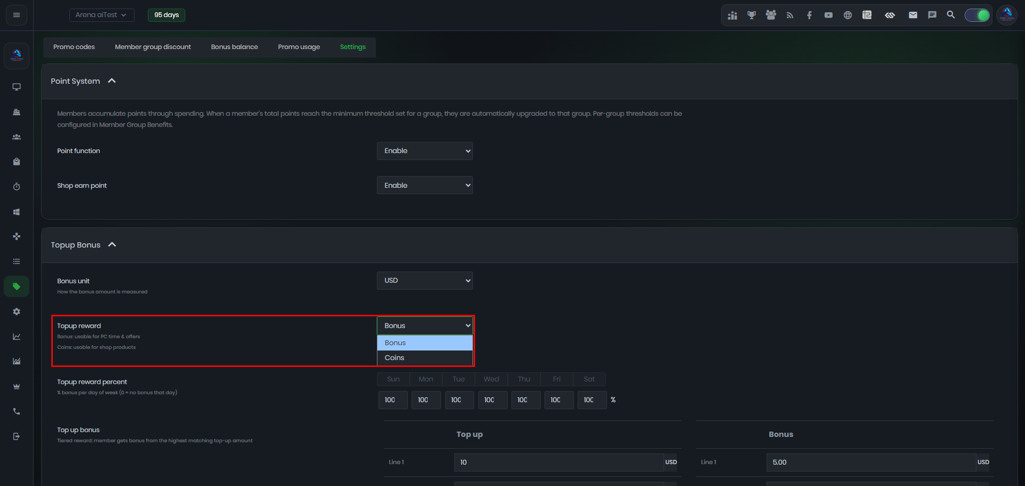The image size is (1025, 486).
Task: Choose Bonus option in the open list
Action: tap(425, 343)
